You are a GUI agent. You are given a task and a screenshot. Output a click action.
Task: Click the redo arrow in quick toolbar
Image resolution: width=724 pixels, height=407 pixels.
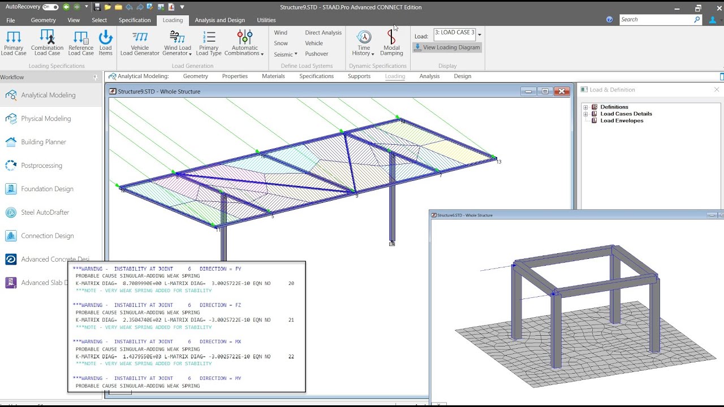pyautogui.click(x=139, y=7)
